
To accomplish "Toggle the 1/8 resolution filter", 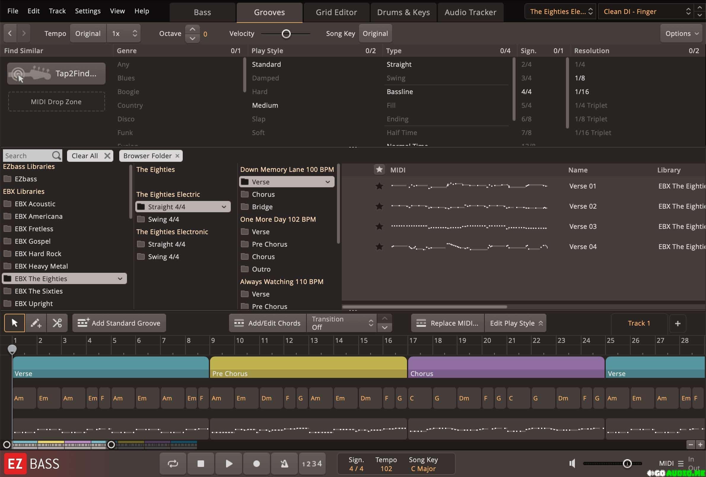I will tap(580, 78).
